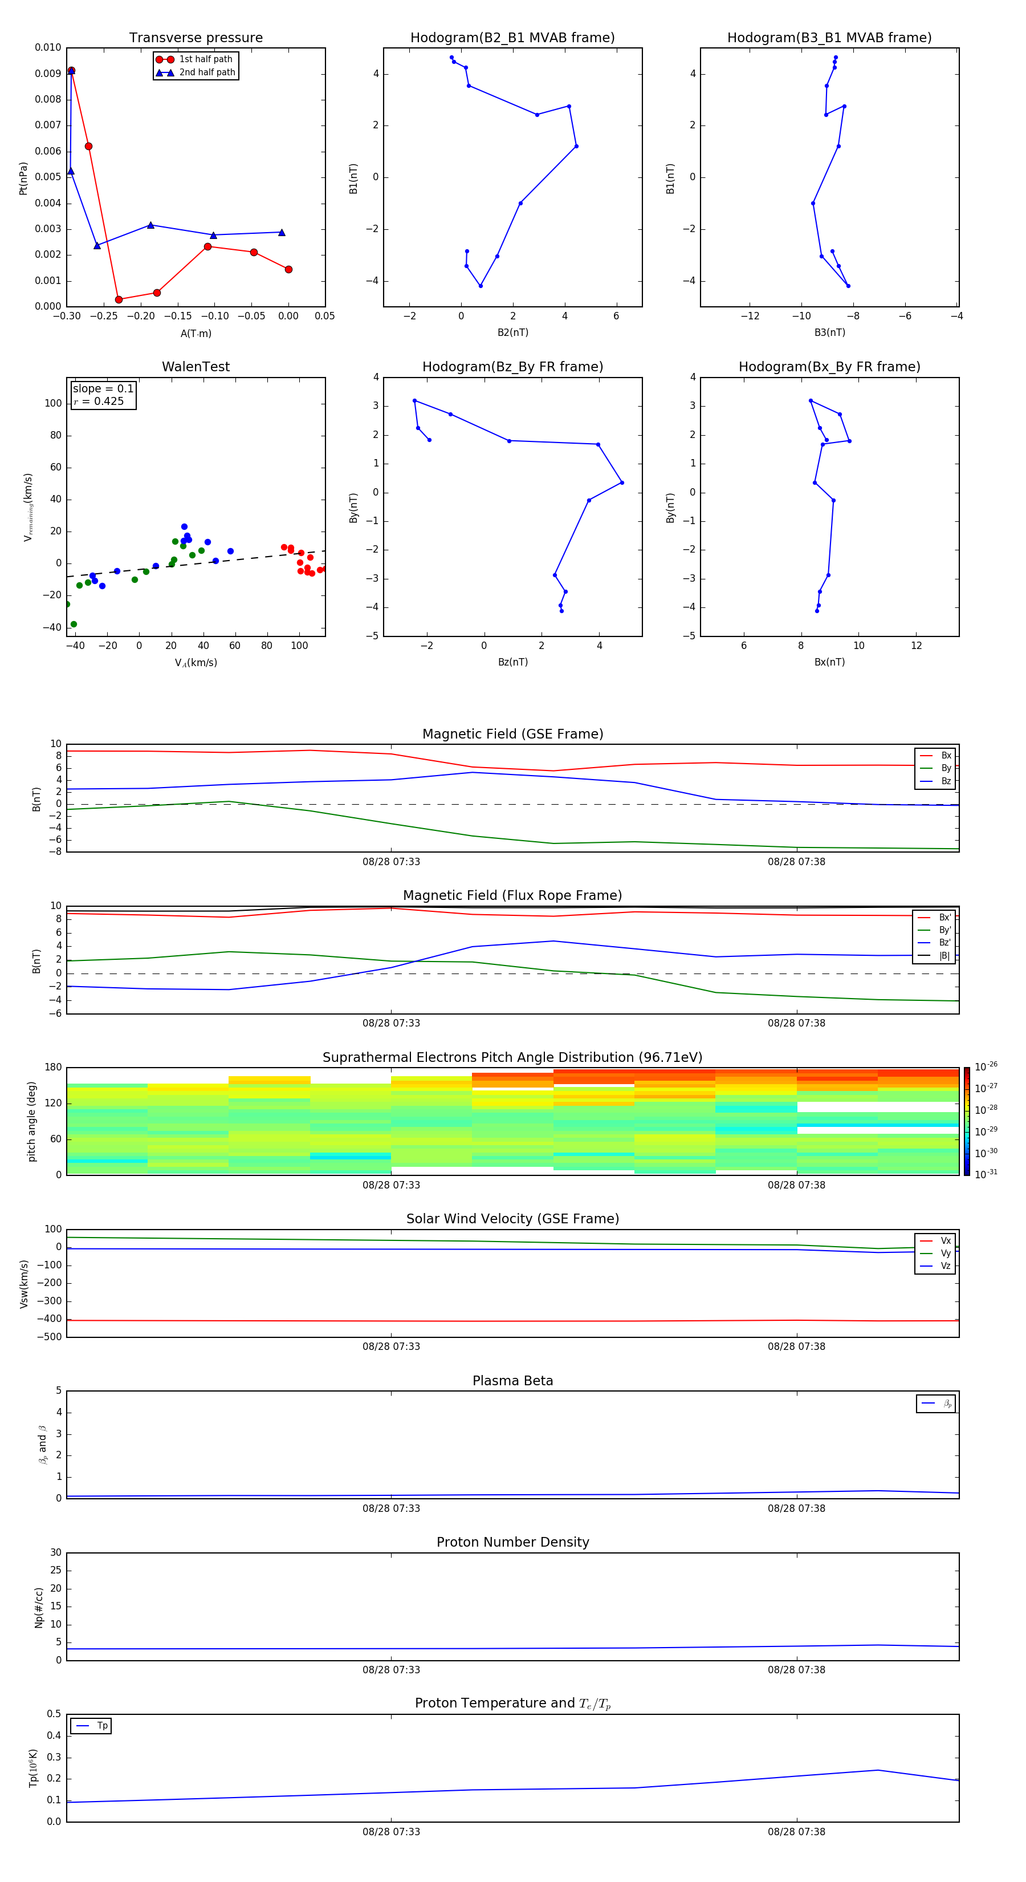Click the 'Hodogram(B3_B1 MVAB frame)' title
This screenshot has width=1026, height=1882.
click(829, 37)
